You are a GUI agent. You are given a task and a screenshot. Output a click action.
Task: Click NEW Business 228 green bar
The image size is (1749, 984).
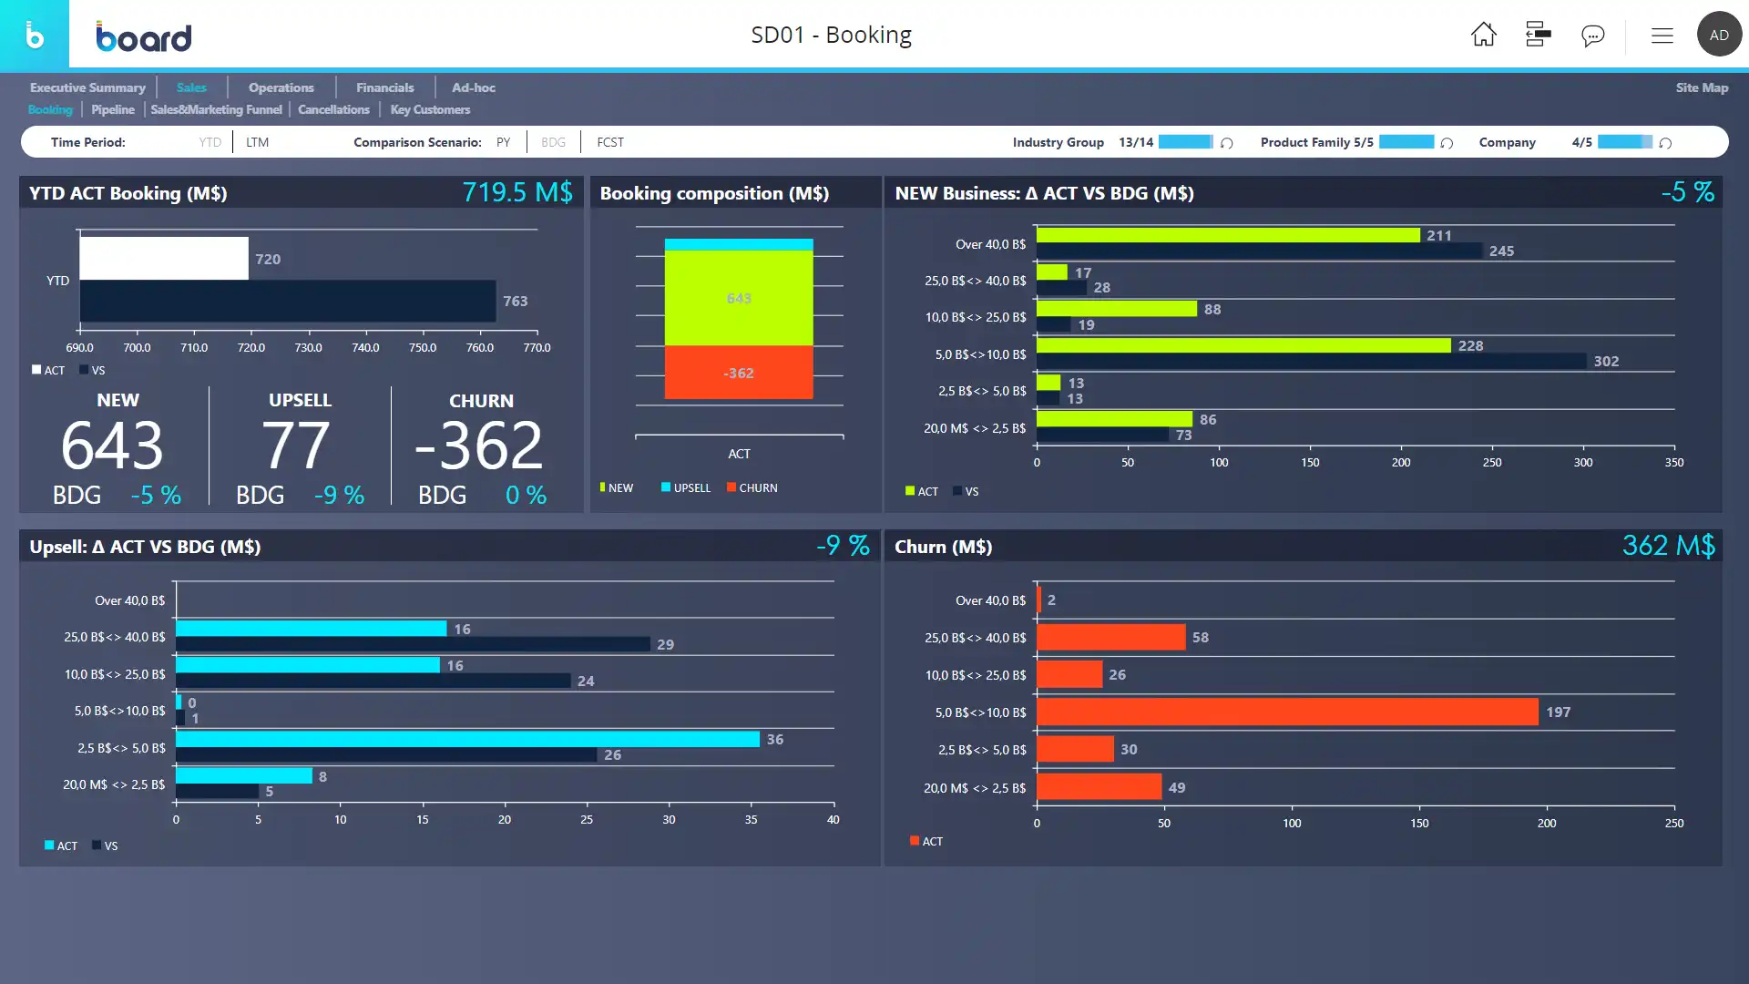tap(1243, 345)
